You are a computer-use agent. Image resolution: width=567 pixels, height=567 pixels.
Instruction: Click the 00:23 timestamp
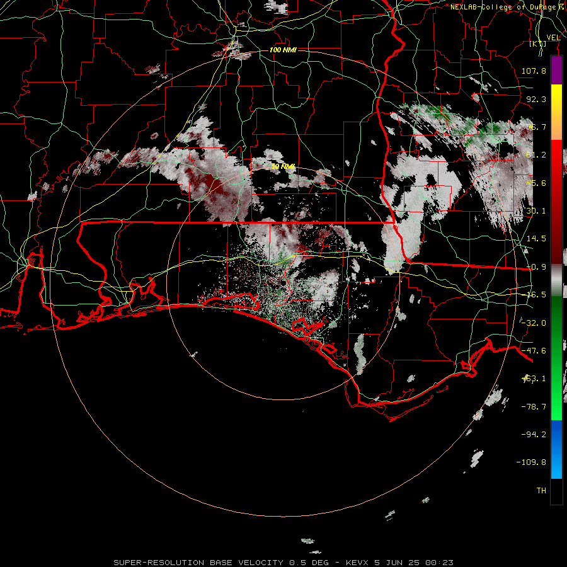(439, 563)
